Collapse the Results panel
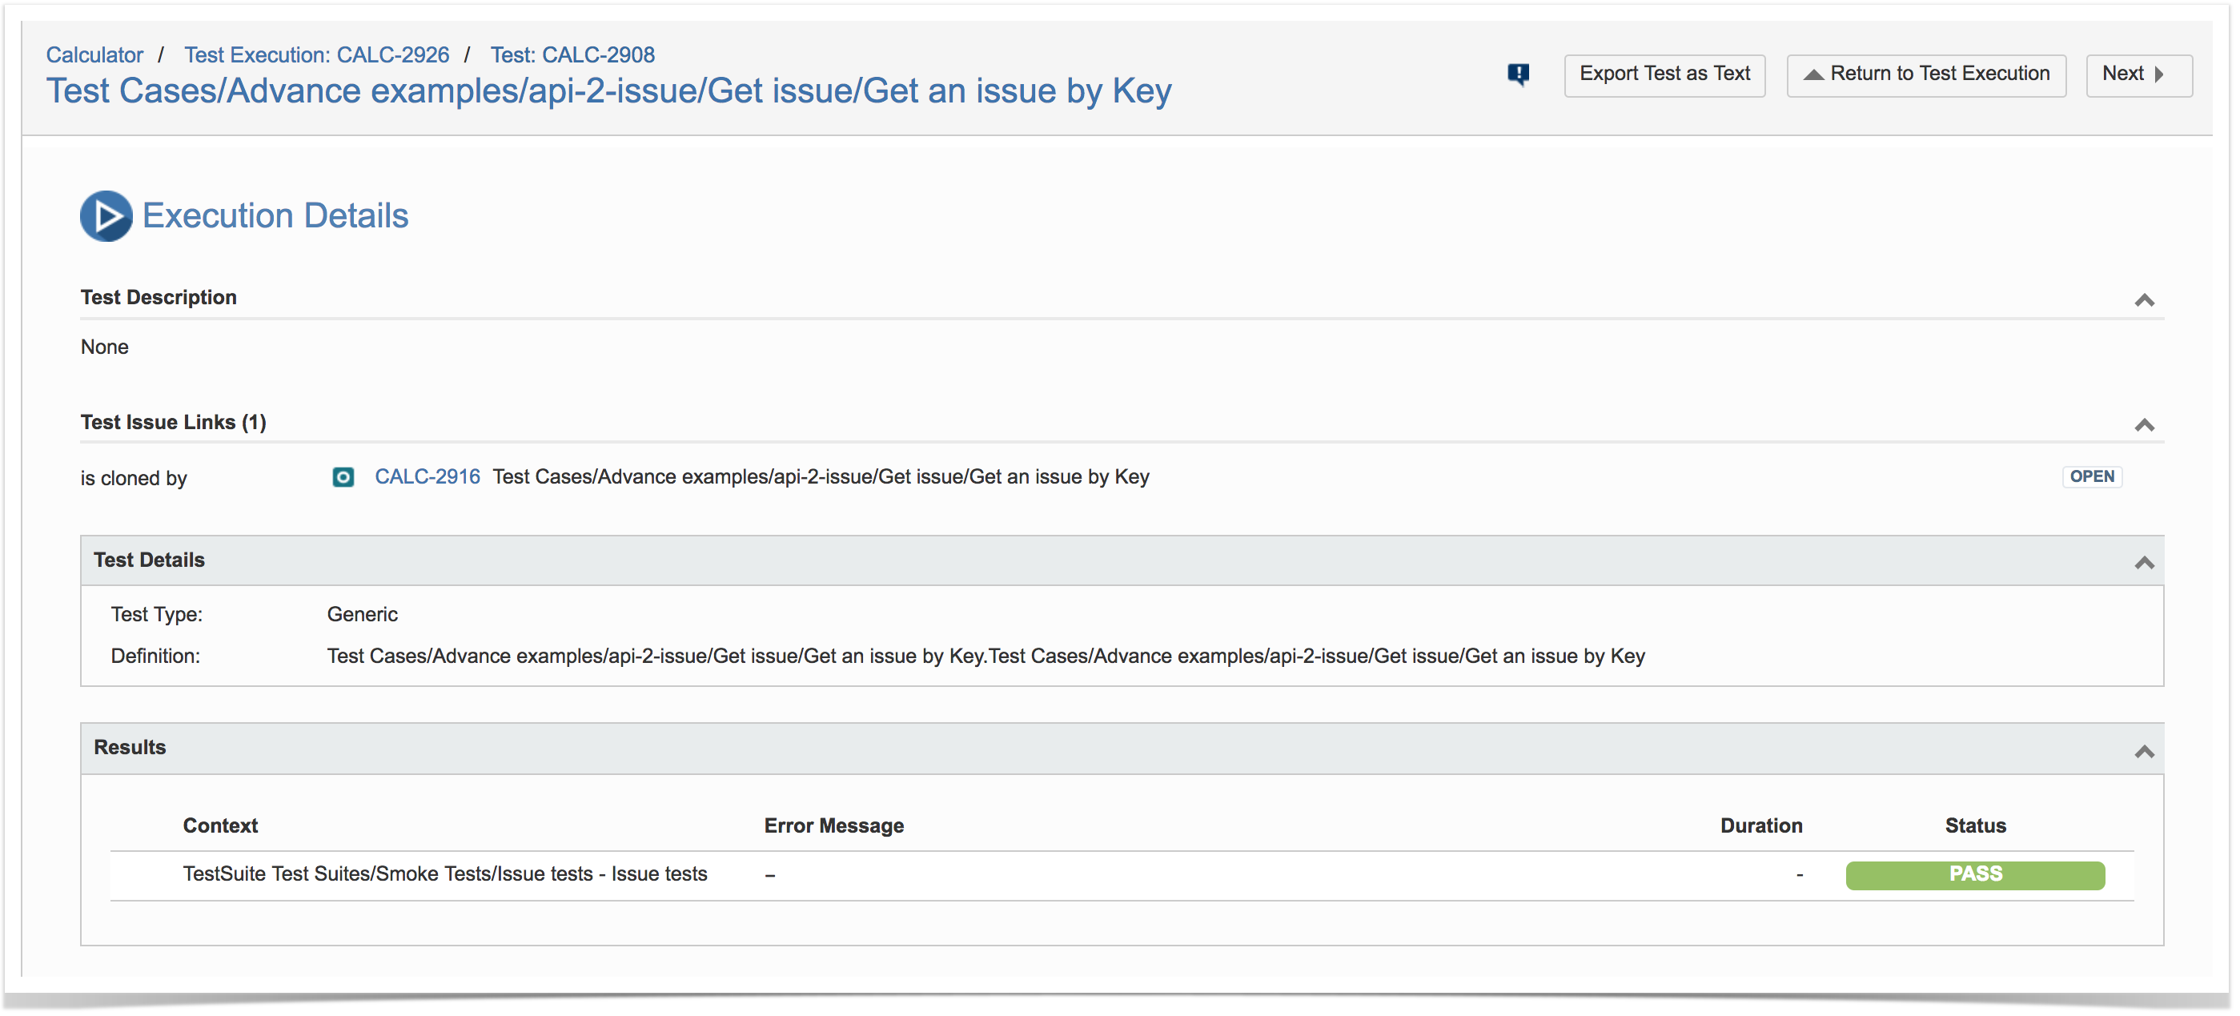 click(x=2143, y=752)
